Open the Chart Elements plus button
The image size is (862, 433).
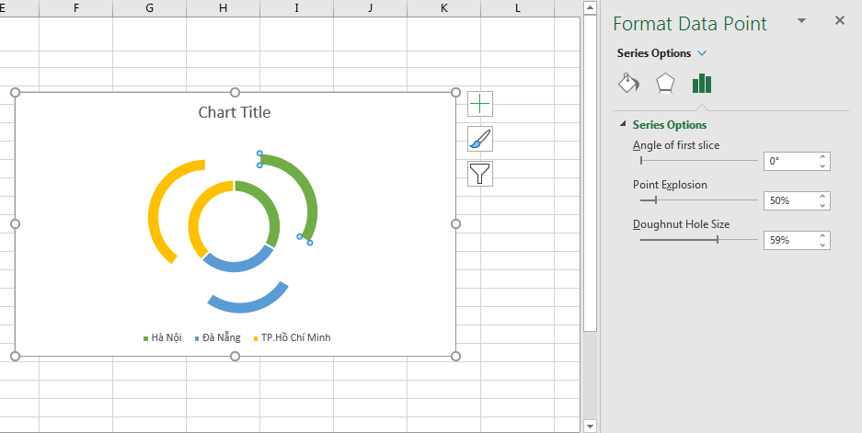[480, 104]
